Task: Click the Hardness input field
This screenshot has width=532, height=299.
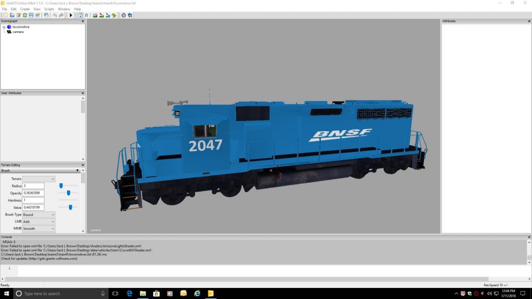Action: click(x=33, y=200)
